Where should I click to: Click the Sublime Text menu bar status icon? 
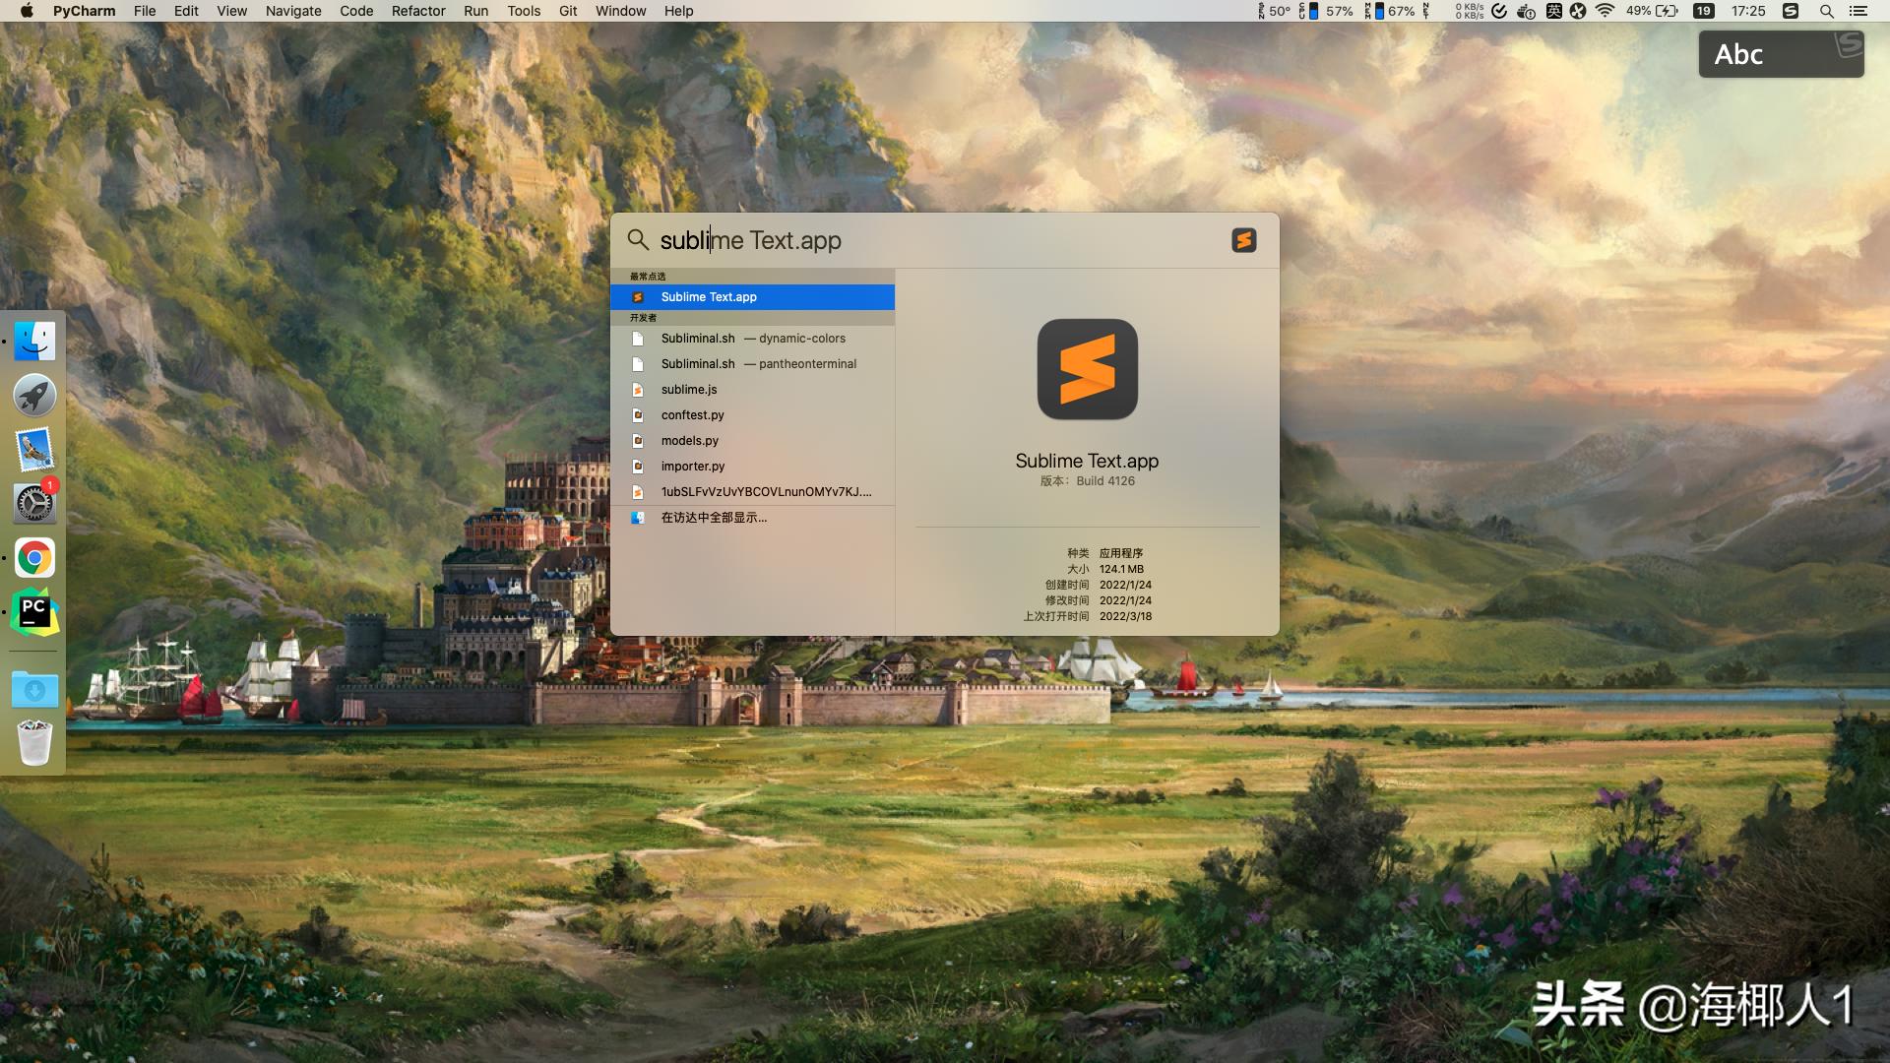click(x=1792, y=11)
